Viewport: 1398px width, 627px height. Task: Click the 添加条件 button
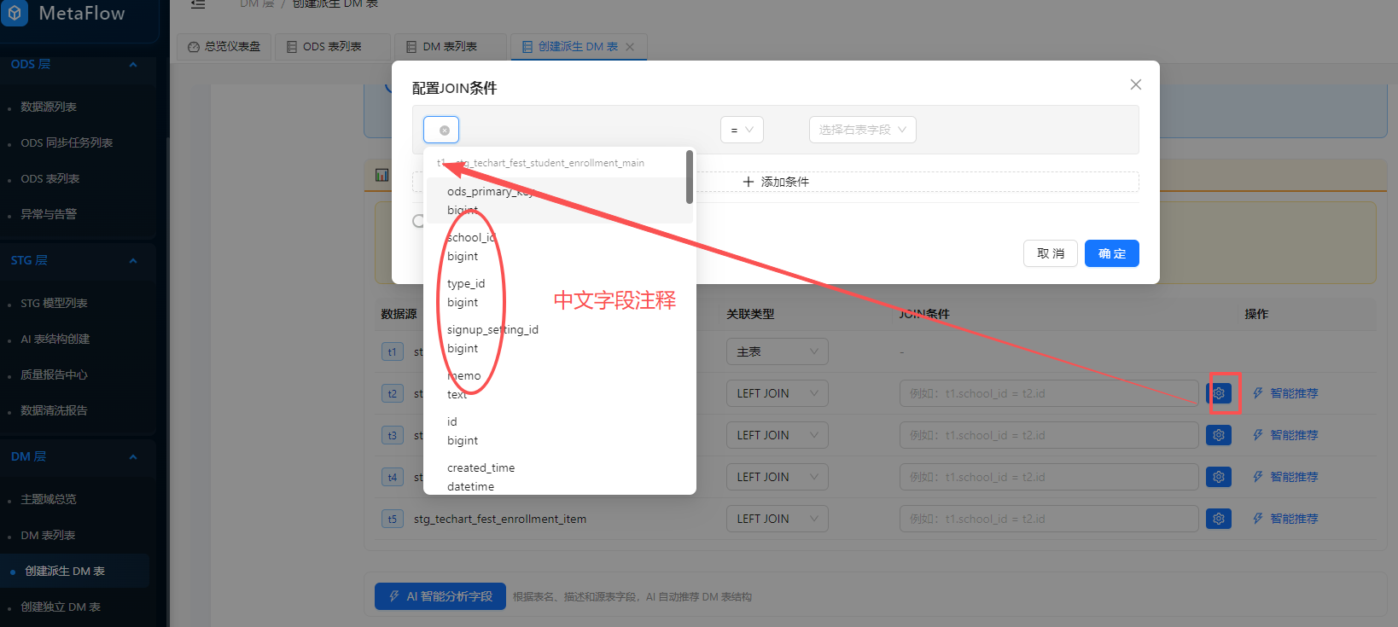(x=775, y=182)
